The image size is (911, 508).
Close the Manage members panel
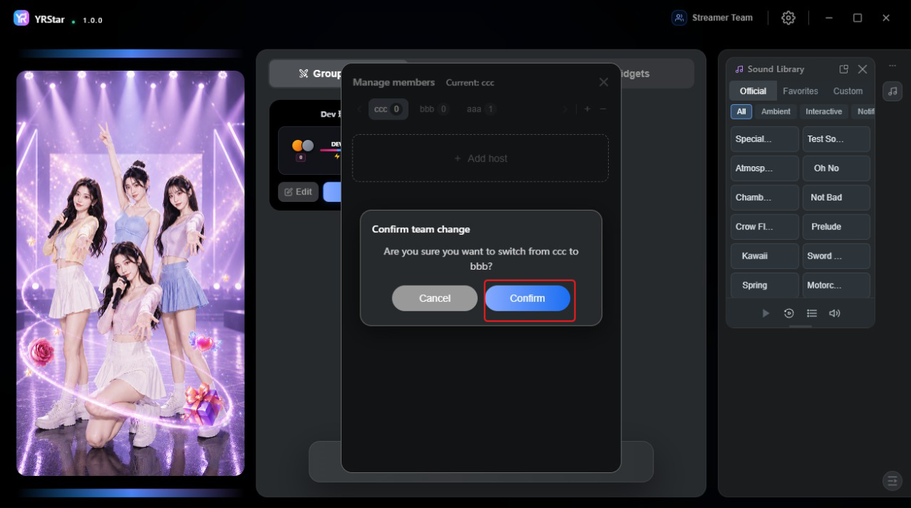604,82
